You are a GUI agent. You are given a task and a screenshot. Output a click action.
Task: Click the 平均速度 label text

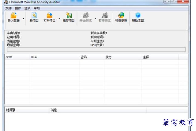pyautogui.click(x=97, y=41)
